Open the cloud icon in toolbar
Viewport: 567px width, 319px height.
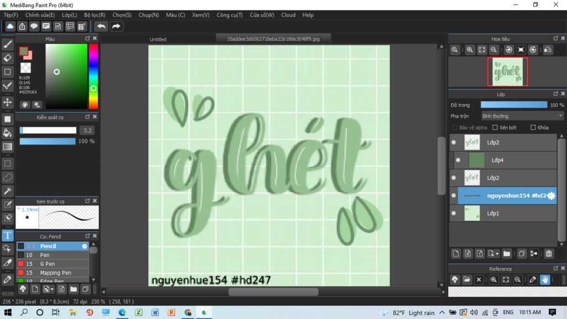tap(10, 27)
